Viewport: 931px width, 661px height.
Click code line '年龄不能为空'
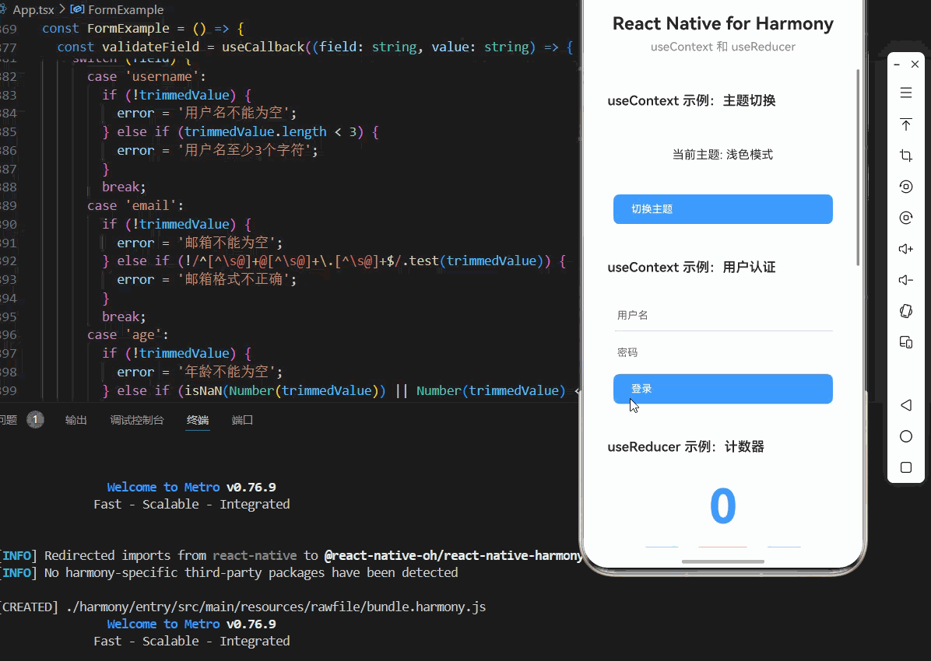199,372
